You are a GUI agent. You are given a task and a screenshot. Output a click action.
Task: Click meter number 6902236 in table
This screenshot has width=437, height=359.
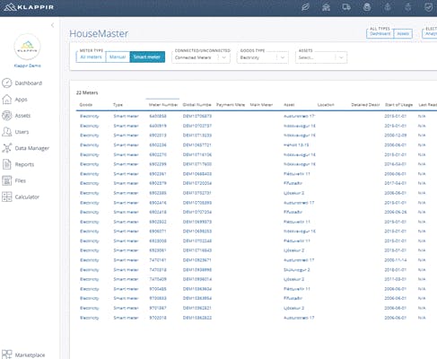pos(158,144)
